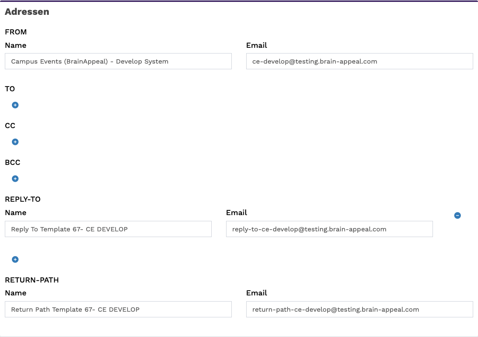Remove the REPLY-TO address with minus icon

coord(457,215)
